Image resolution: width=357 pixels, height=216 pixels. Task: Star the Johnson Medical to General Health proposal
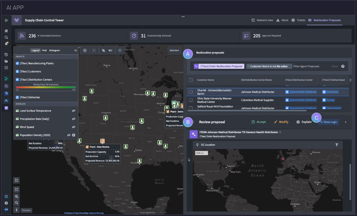pyautogui.click(x=280, y=132)
